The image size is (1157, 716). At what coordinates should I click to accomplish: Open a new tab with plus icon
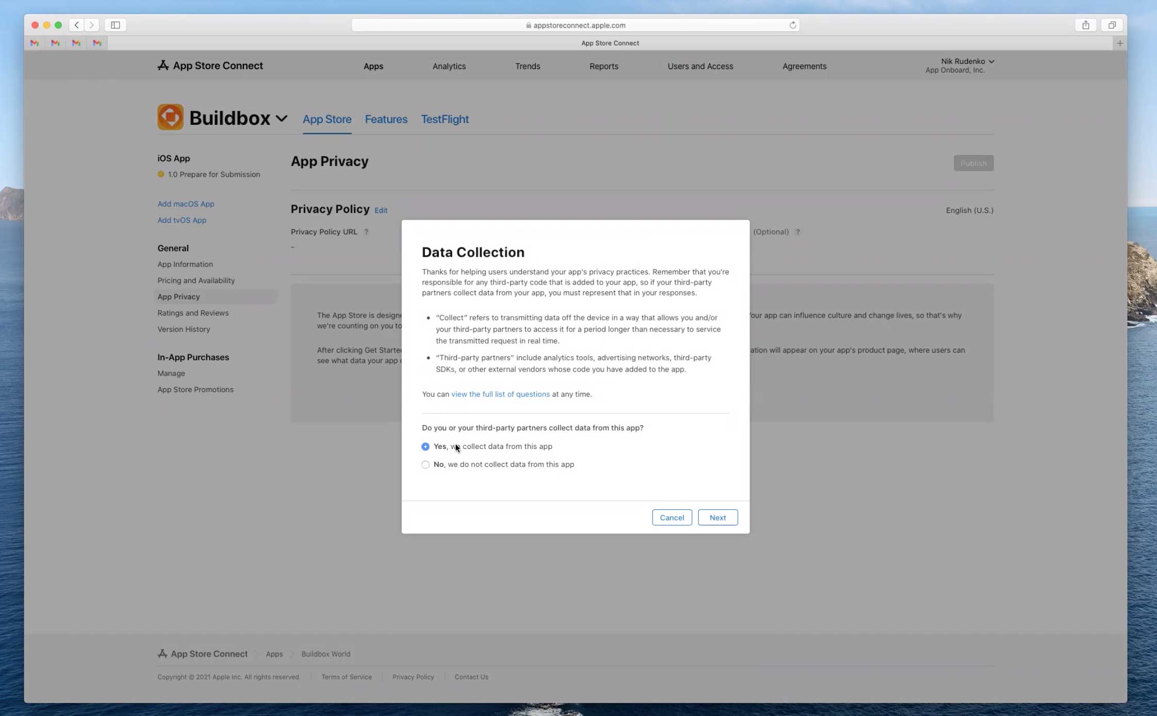coord(1120,43)
